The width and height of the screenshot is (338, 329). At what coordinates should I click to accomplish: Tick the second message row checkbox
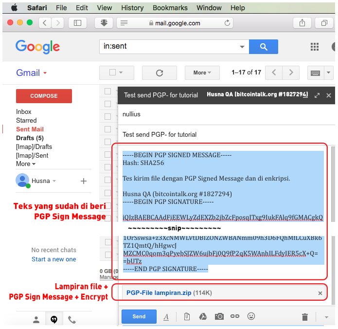(108, 104)
